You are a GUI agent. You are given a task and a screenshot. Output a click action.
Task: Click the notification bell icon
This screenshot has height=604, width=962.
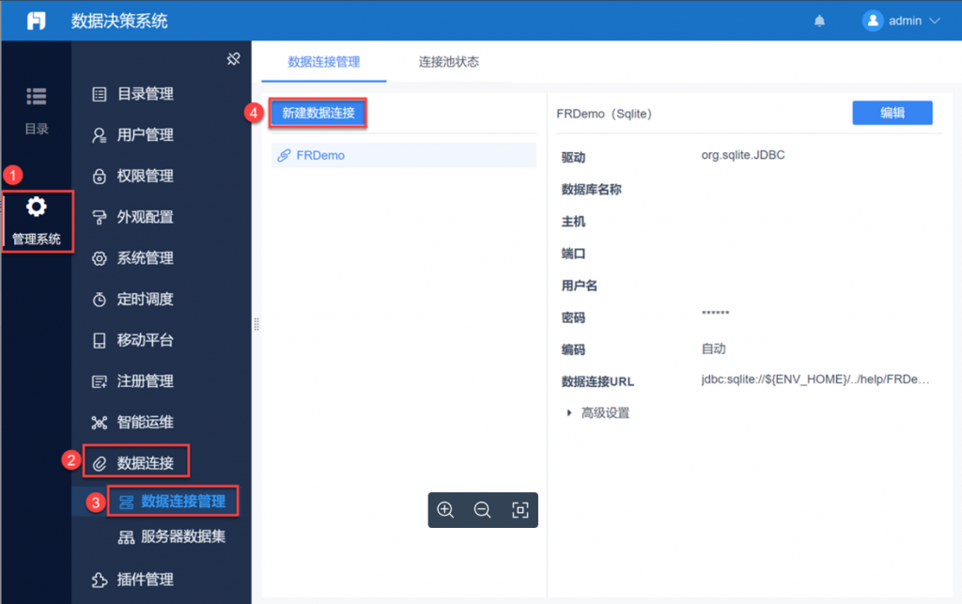click(819, 21)
